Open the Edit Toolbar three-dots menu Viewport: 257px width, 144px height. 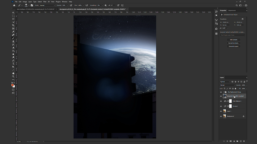coord(13,80)
